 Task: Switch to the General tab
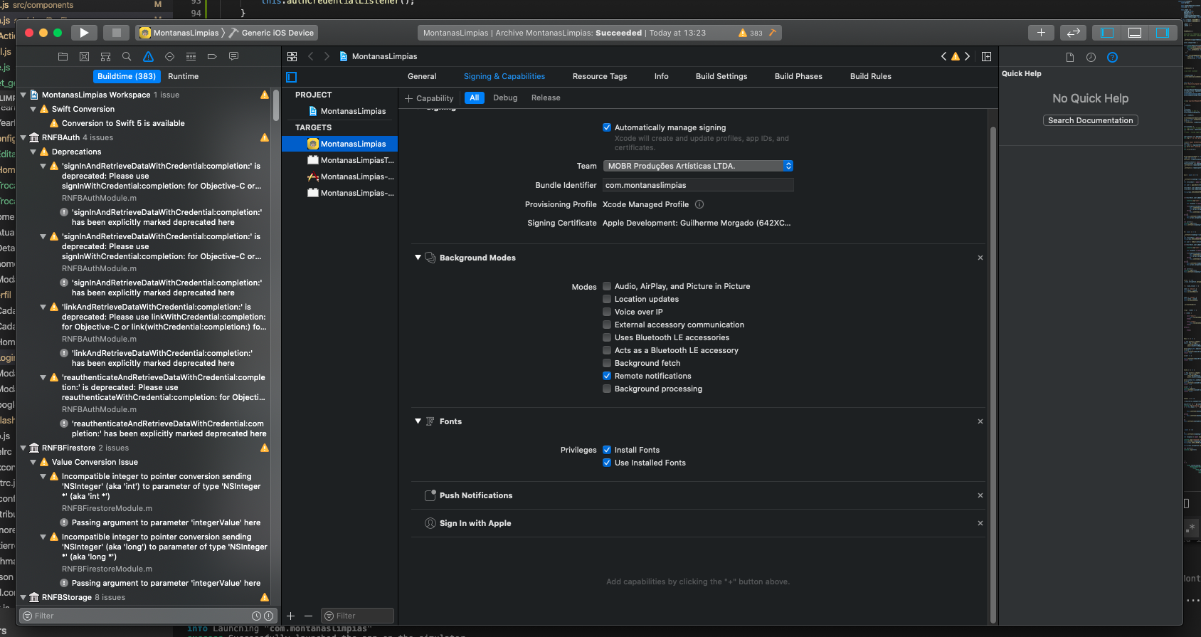tap(422, 76)
